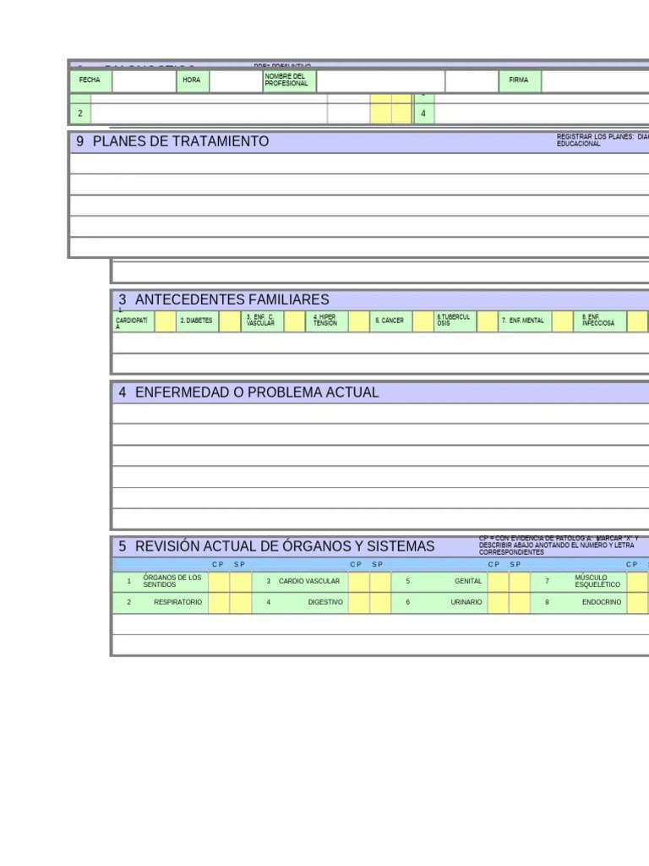
Task: Click the Urinario label
Action: (466, 602)
